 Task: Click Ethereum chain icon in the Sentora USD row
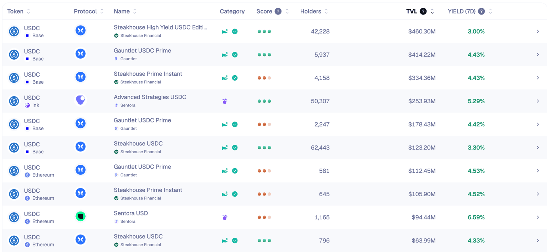click(x=27, y=221)
